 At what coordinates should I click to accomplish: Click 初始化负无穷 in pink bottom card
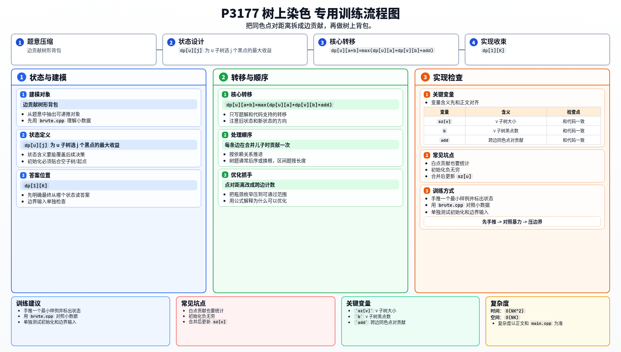[x=202, y=316]
